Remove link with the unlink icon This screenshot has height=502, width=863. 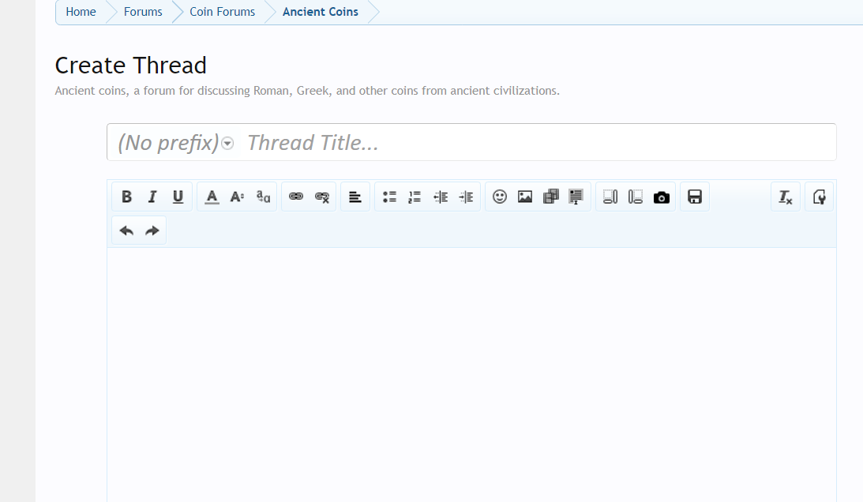tap(322, 197)
